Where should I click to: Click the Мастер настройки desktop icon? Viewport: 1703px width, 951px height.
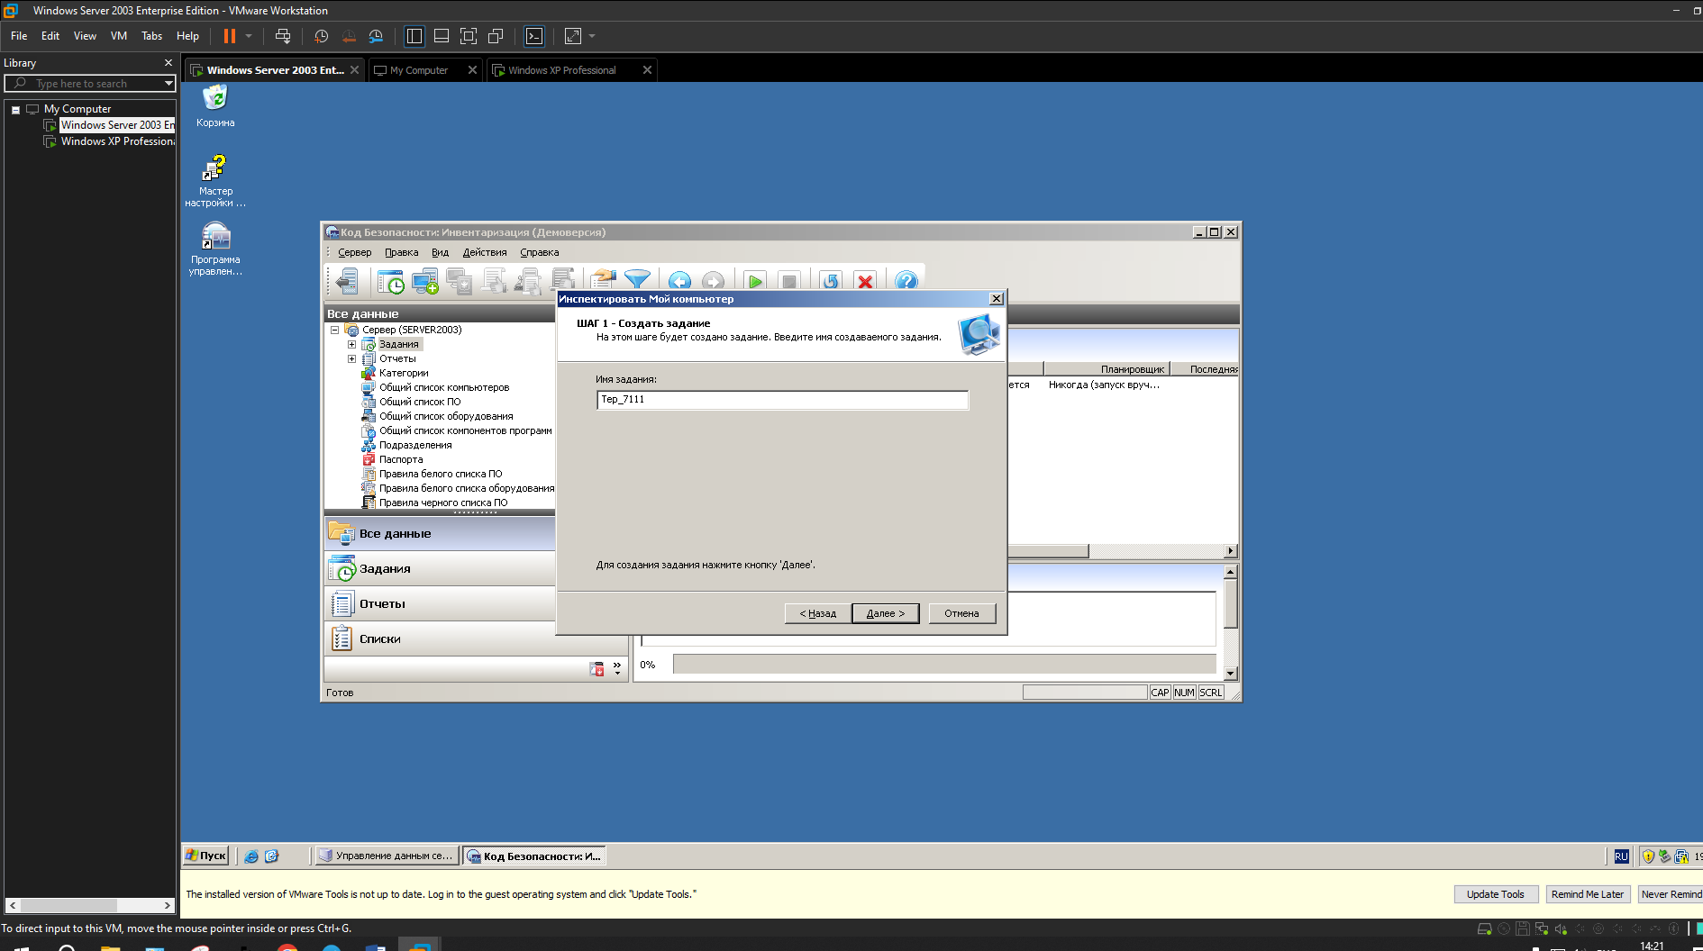coord(215,181)
